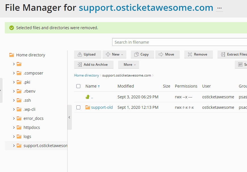This screenshot has width=247, height=172.
Task: Click the unnamed folder icon in tree
Action: 19,64
